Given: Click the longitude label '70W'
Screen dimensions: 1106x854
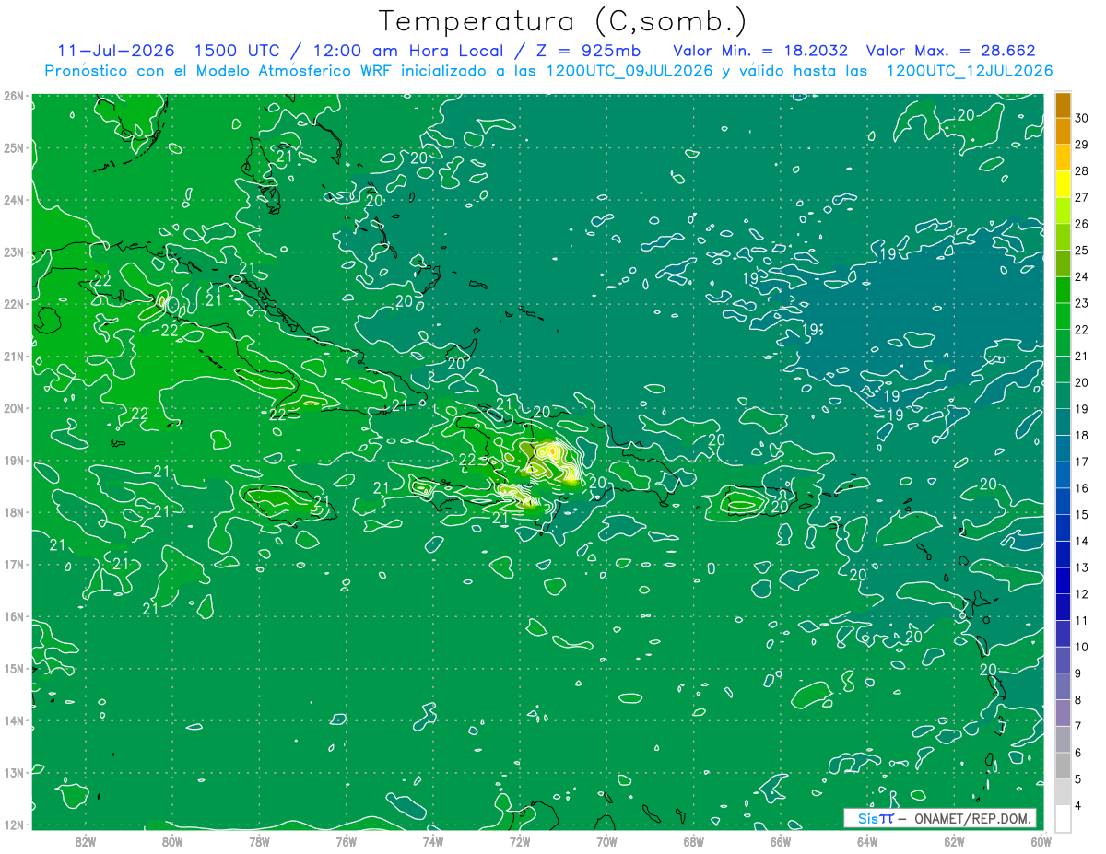Looking at the screenshot, I should coord(606,841).
